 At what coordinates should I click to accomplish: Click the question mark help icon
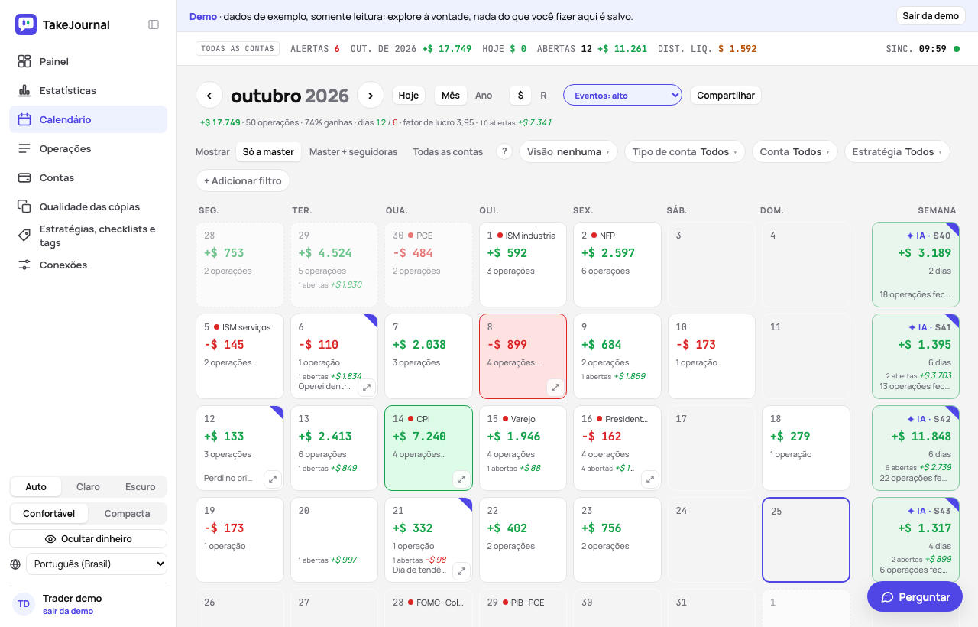504,151
